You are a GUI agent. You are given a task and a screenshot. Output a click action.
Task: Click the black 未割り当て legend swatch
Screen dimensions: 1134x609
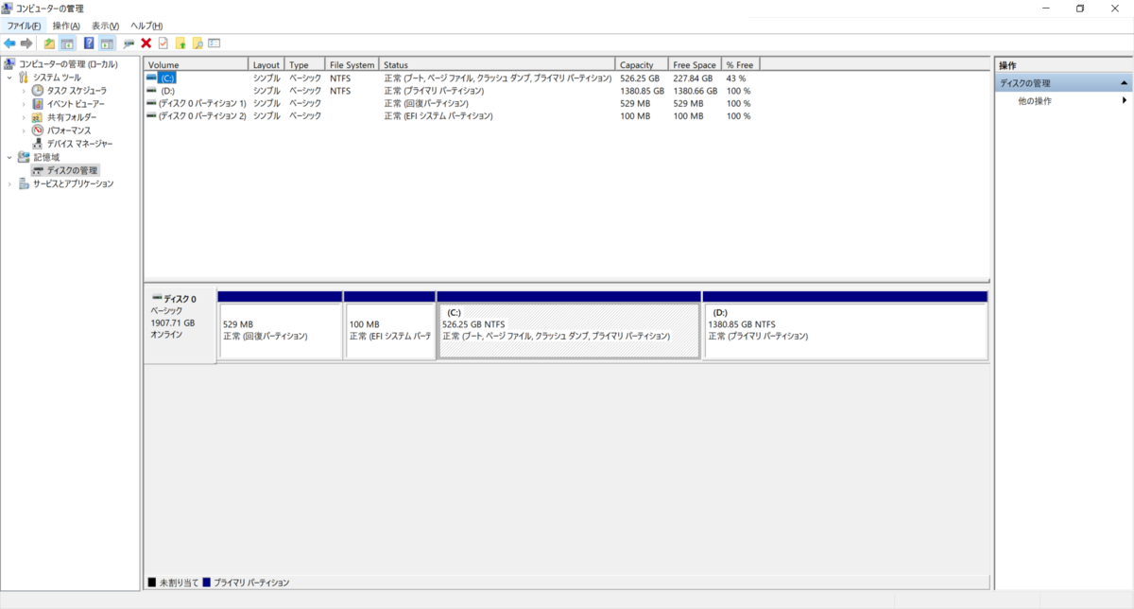click(151, 583)
